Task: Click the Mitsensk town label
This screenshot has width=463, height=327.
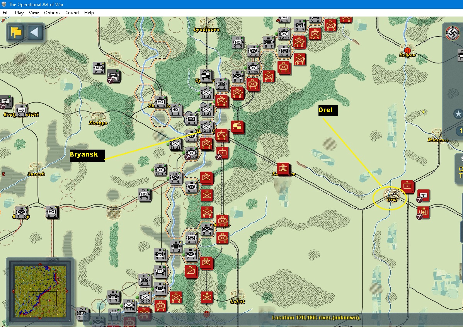Action: coord(439,140)
